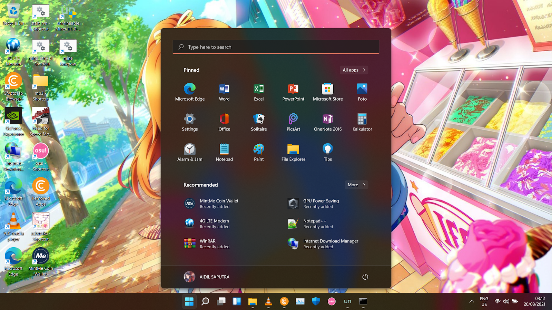This screenshot has width=552, height=310.
Task: Open the volume tray icon
Action: pos(506,301)
